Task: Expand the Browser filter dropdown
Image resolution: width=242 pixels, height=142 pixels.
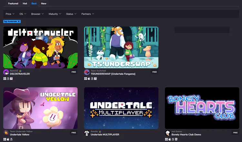Action: tap(37, 14)
